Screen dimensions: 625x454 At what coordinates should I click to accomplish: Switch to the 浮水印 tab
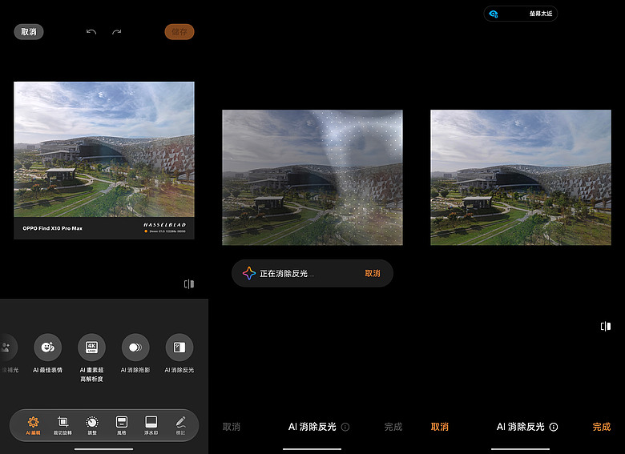click(151, 425)
